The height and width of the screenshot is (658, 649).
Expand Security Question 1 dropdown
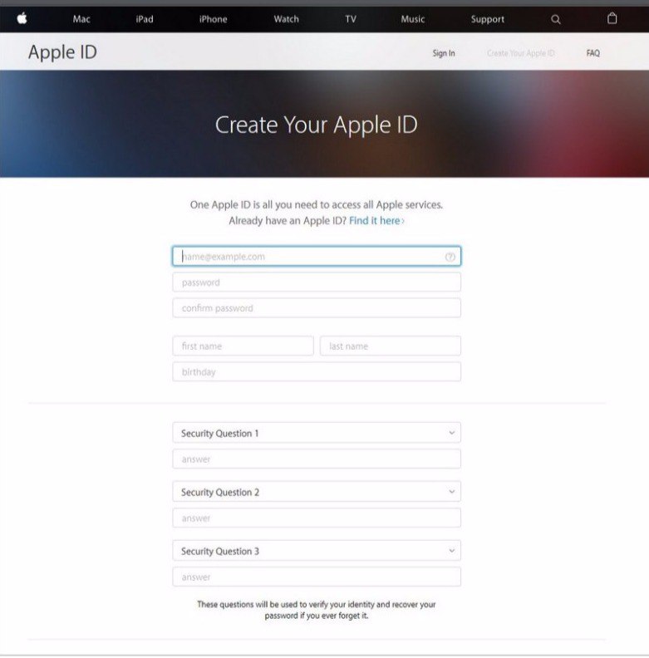[x=317, y=433]
